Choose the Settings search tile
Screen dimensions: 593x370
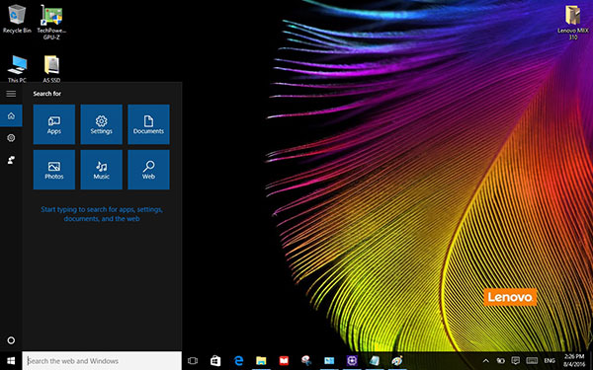(102, 124)
